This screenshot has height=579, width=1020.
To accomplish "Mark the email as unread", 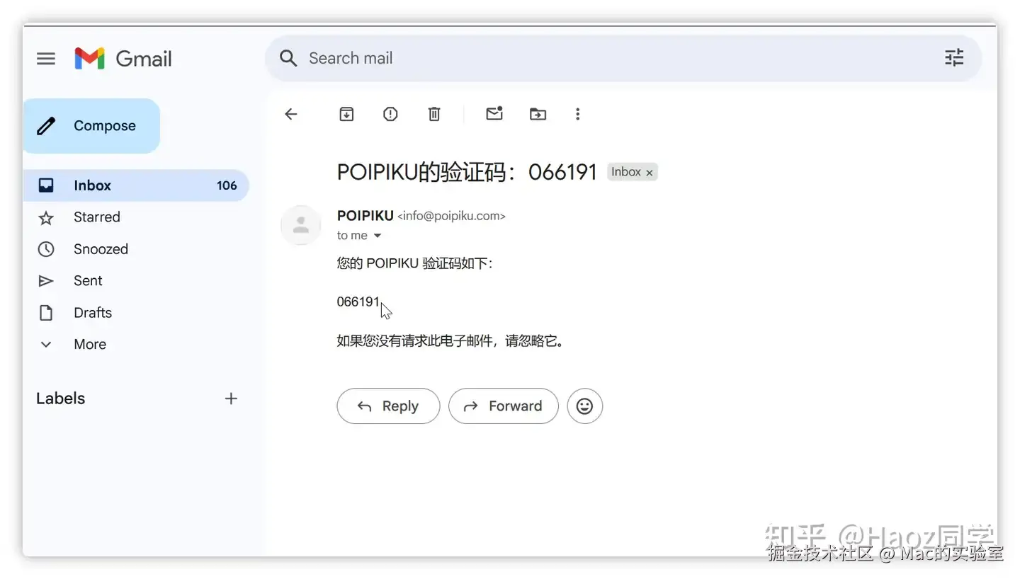I will 494,113.
